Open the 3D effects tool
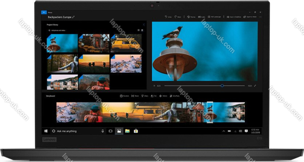 point(175,96)
